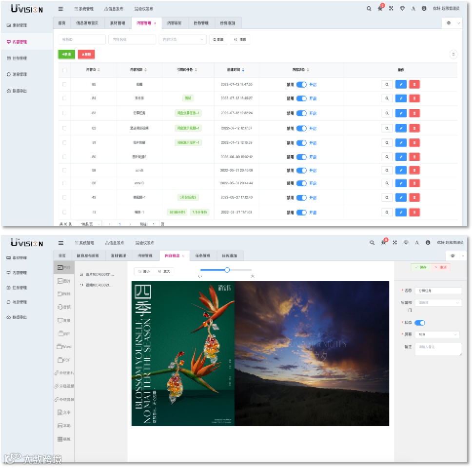473x468 pixels.
Task: Select the pink active tab in the editor page
Action: pyautogui.click(x=174, y=256)
